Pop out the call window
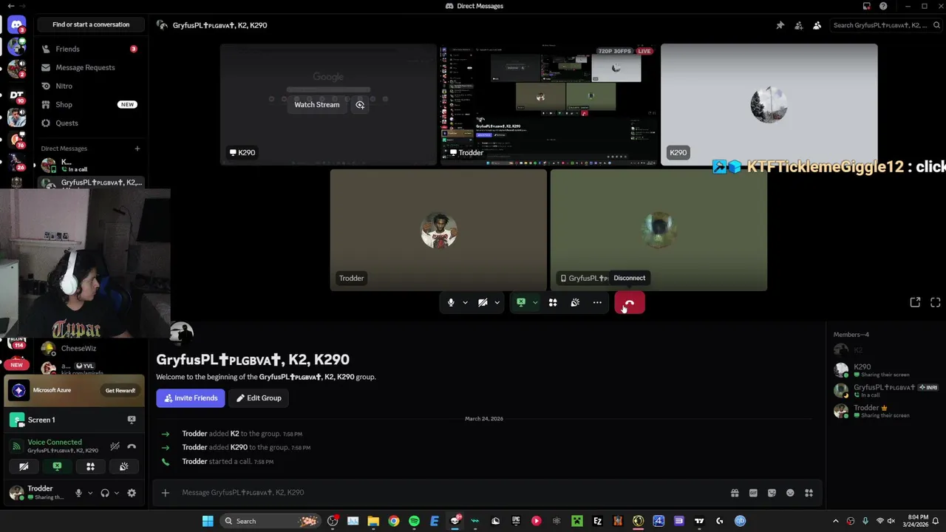946x532 pixels. (915, 302)
